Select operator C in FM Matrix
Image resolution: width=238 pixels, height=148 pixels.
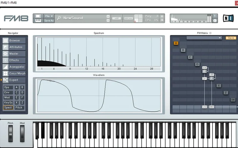[x=190, y=57]
